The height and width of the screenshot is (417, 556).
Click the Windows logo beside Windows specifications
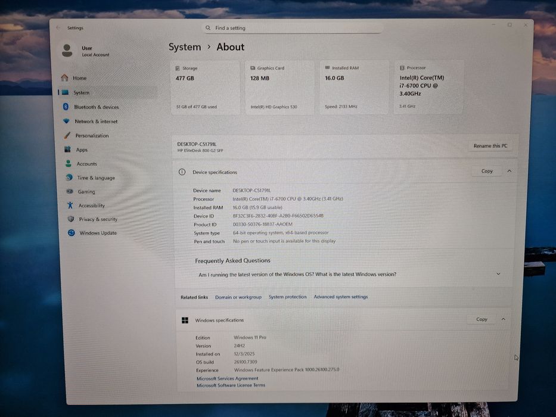(x=185, y=320)
